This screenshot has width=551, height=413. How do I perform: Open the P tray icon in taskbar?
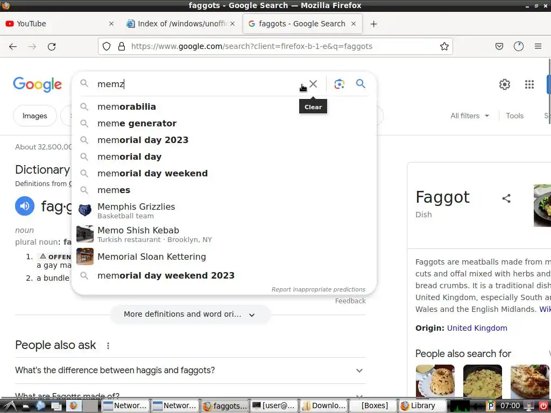click(x=491, y=406)
